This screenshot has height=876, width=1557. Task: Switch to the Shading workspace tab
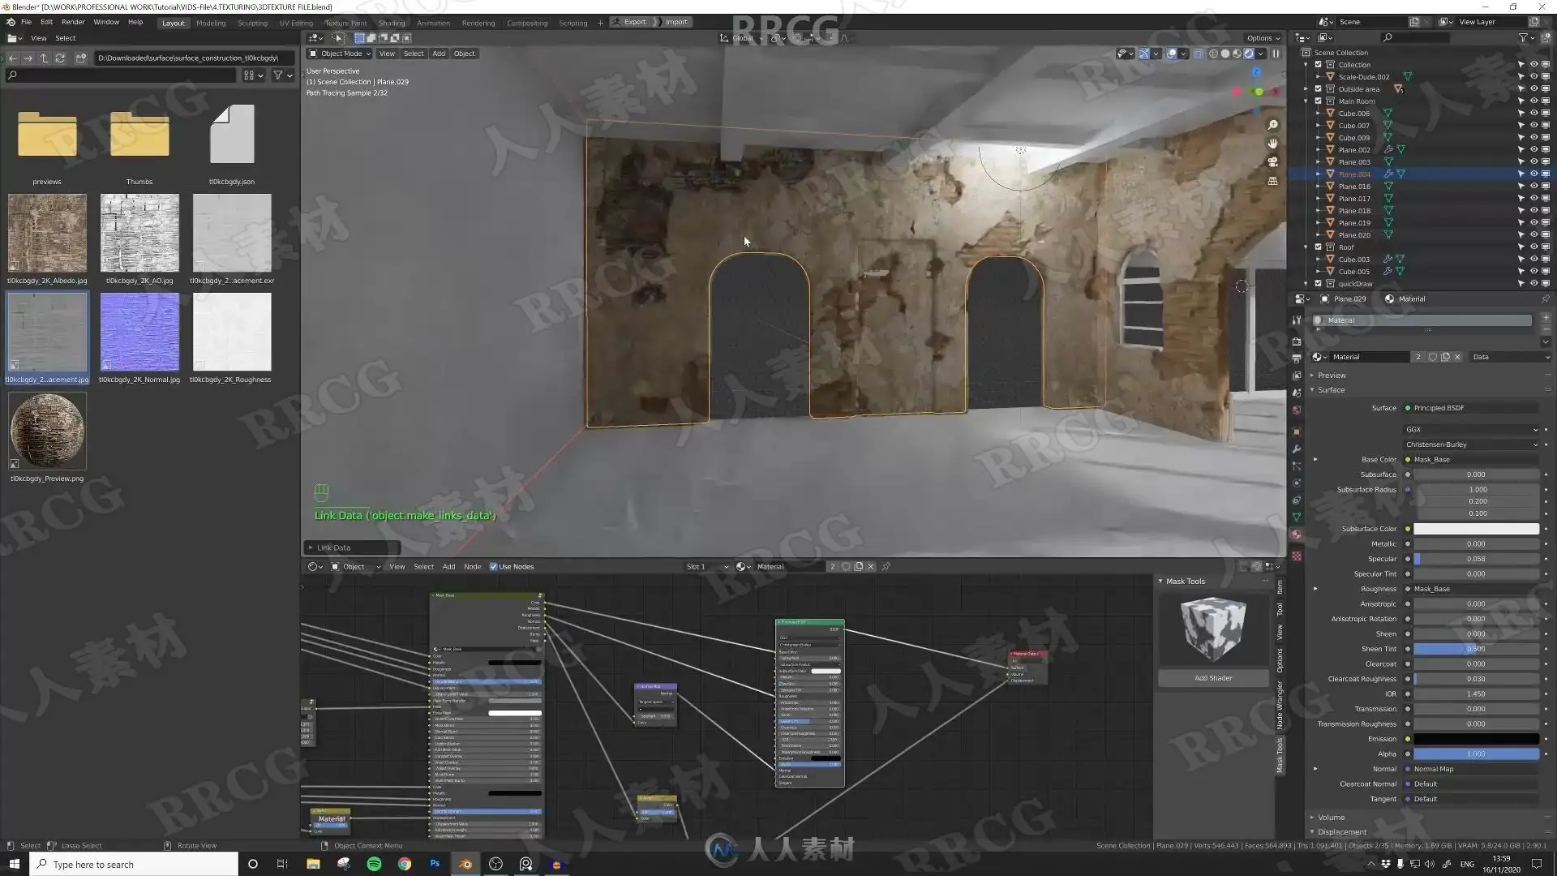[x=392, y=23]
